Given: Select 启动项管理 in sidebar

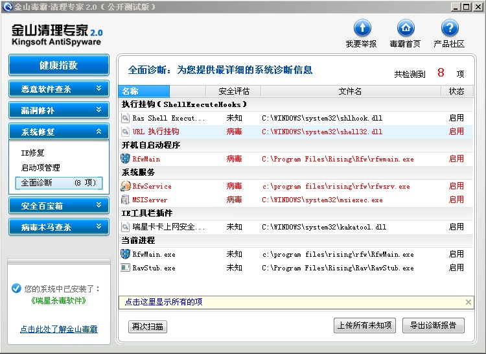Looking at the screenshot, I should pyautogui.click(x=40, y=168).
